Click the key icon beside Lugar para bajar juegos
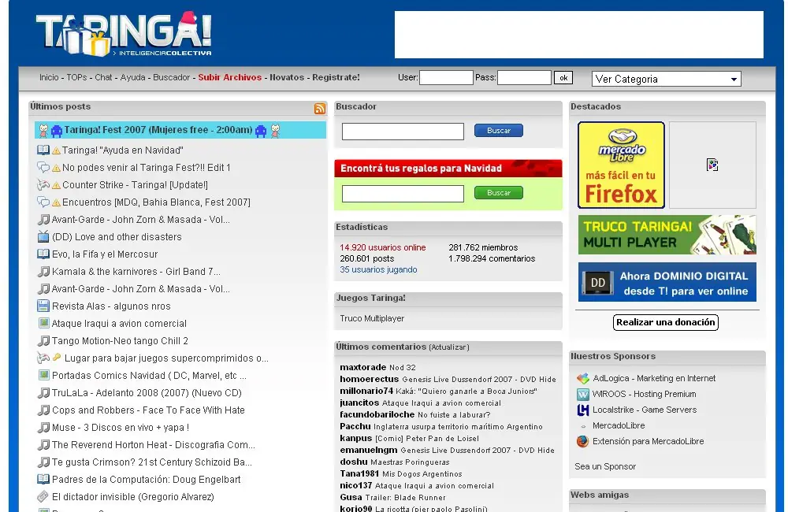The height and width of the screenshot is (512, 788). (57, 358)
